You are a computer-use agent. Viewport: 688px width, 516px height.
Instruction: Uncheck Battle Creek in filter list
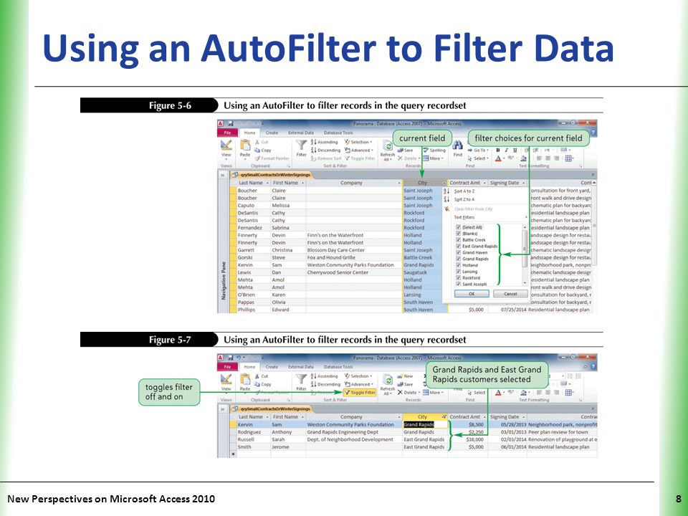(x=458, y=240)
